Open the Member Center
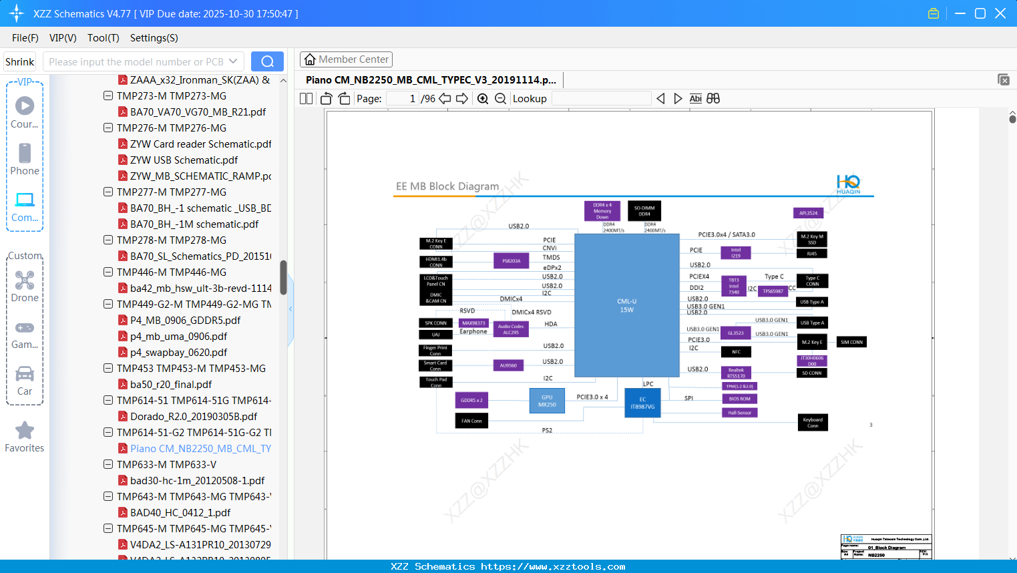1017x573 pixels. [x=346, y=59]
